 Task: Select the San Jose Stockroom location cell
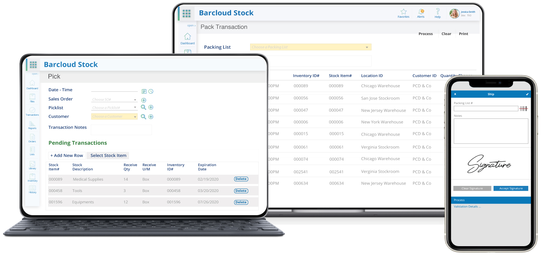(x=380, y=98)
